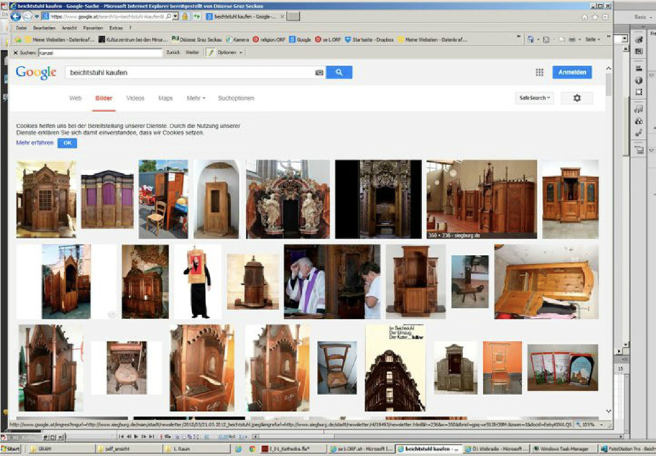Open search by image camera icon
This screenshot has height=456, width=656.
click(x=319, y=73)
